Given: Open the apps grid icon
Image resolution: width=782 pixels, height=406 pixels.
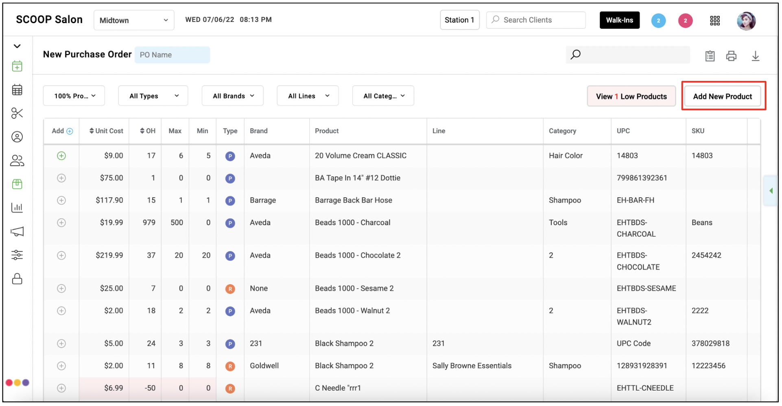Looking at the screenshot, I should (715, 21).
